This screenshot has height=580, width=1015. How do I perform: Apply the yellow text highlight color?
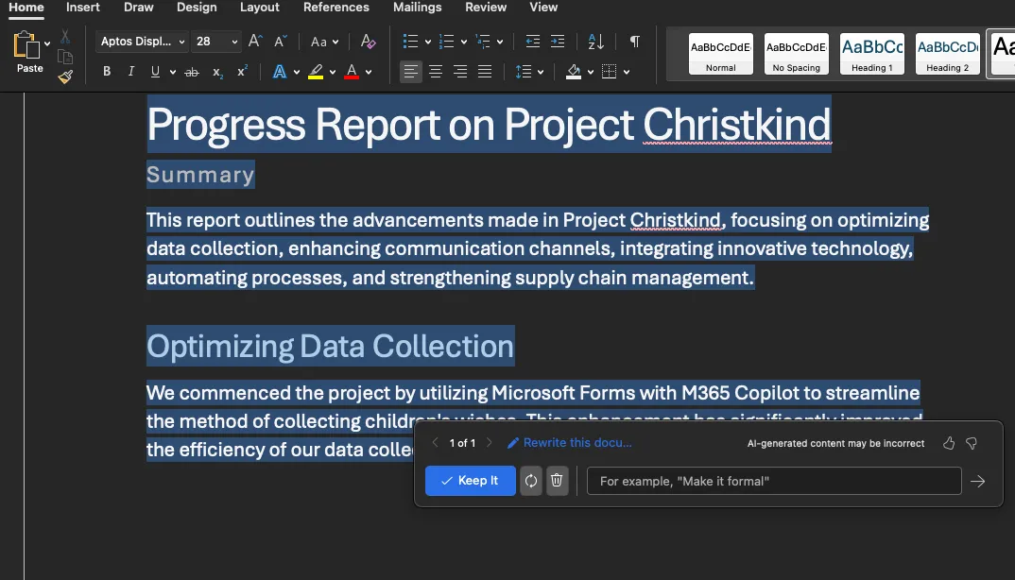click(x=316, y=72)
